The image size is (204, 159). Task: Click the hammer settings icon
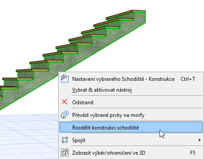pos(65,79)
